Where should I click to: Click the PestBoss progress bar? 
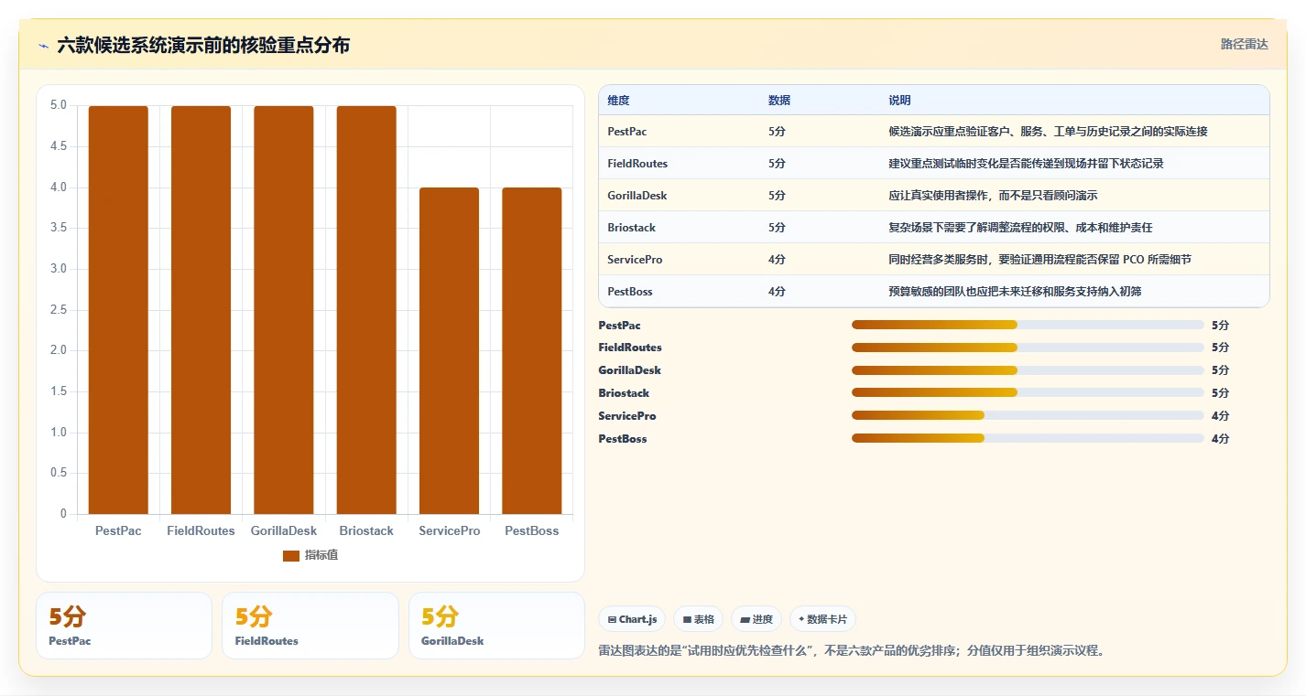[1028, 439]
